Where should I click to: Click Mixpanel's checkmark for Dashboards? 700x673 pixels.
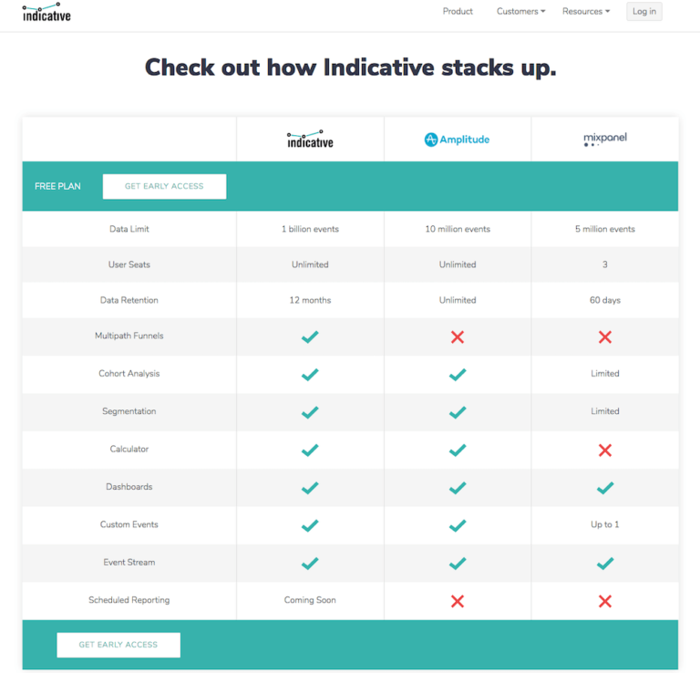coord(605,488)
